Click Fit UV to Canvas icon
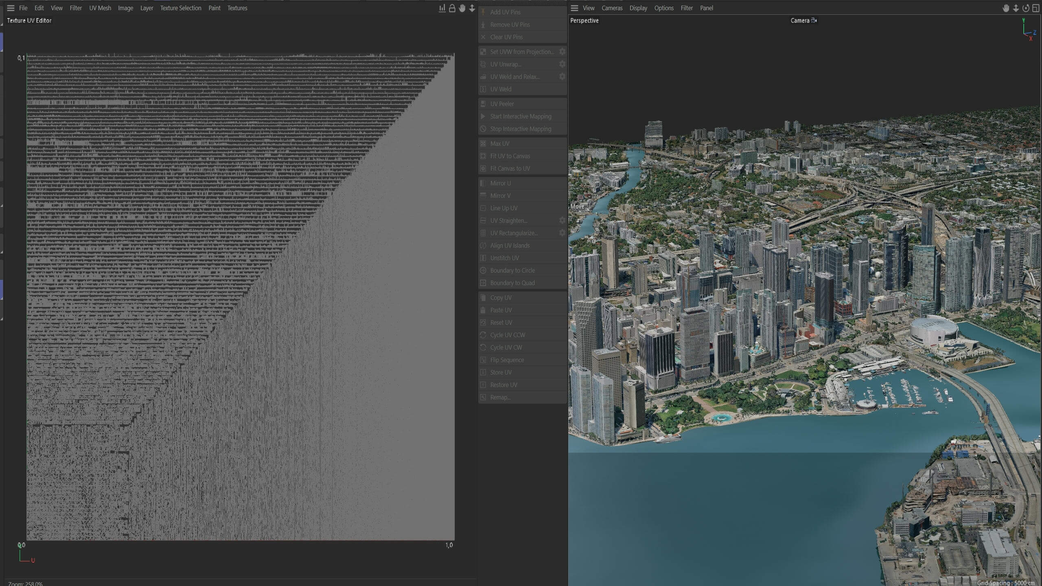The width and height of the screenshot is (1042, 586). pyautogui.click(x=483, y=156)
